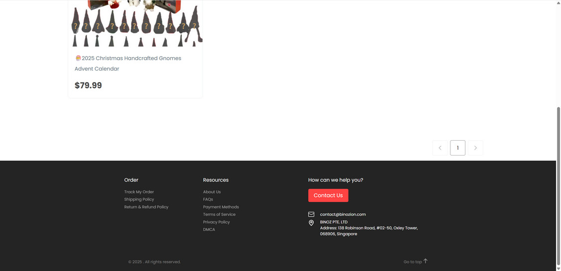Click the $79.99 product price
The height and width of the screenshot is (271, 561).
(88, 86)
